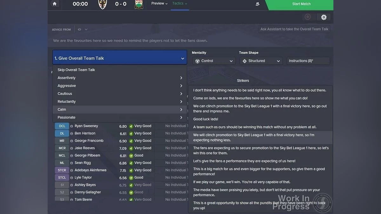Open the Instructions (8) panel
This screenshot has height=214, width=381.
click(x=308, y=61)
